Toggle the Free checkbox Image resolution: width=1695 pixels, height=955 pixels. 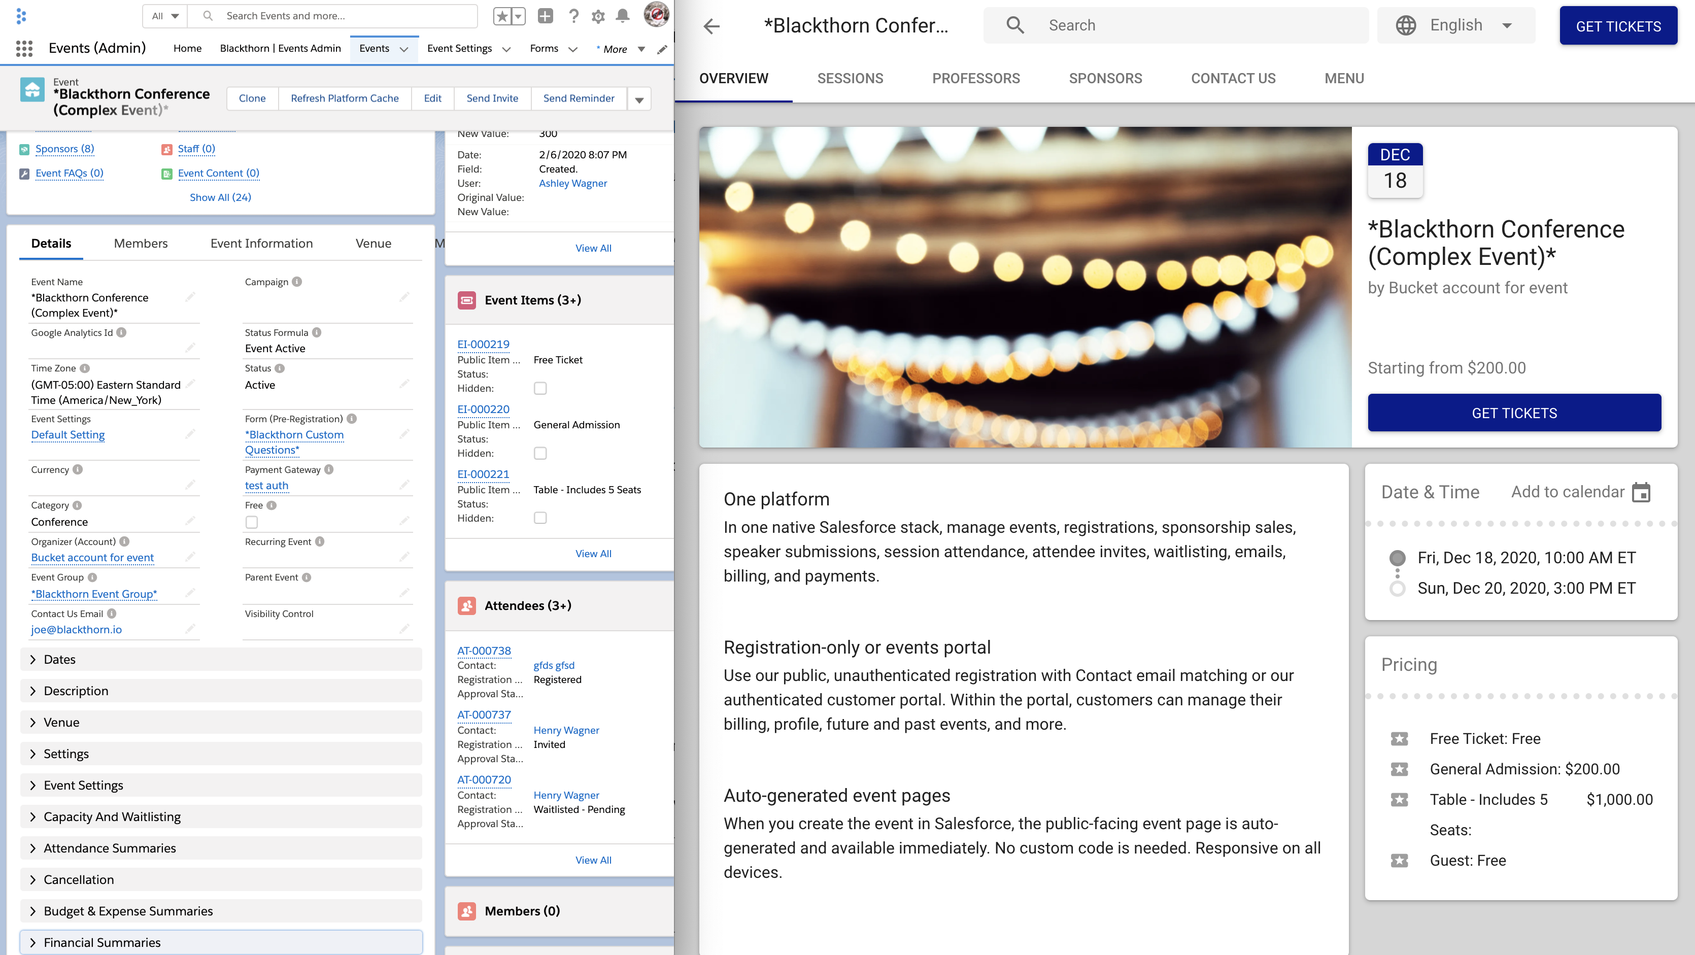(x=251, y=522)
